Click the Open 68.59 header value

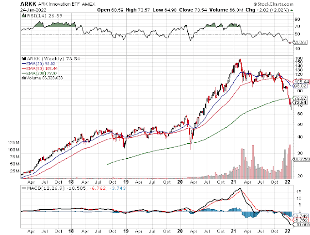click(110, 10)
